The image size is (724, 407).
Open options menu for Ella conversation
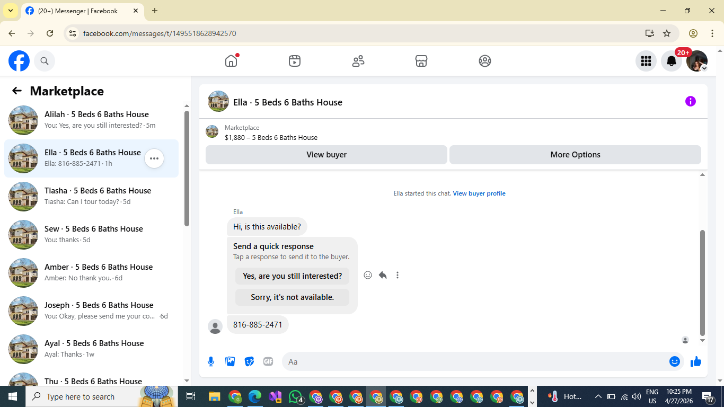point(154,158)
